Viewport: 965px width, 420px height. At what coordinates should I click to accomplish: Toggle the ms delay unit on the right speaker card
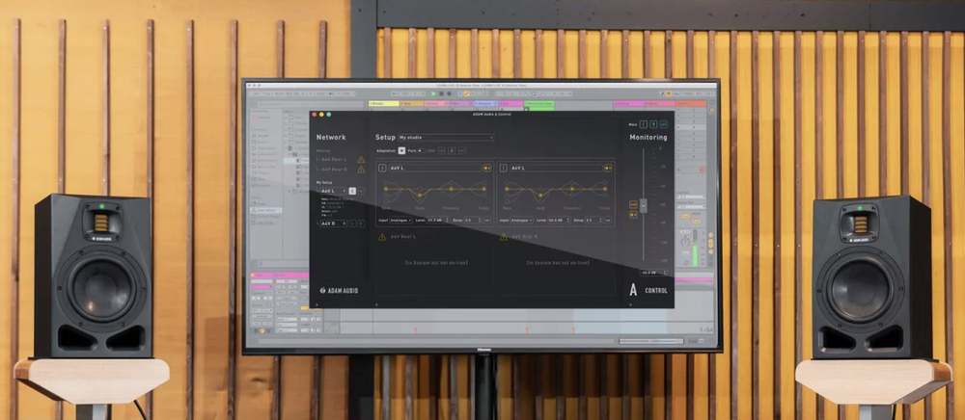pyautogui.click(x=608, y=220)
